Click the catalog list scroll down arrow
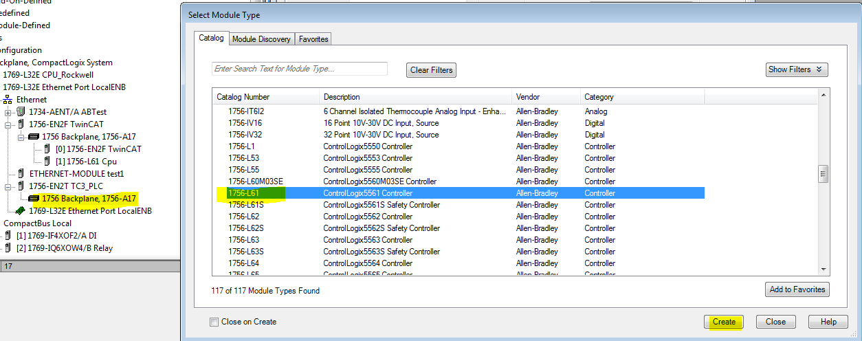This screenshot has width=862, height=341. [823, 269]
